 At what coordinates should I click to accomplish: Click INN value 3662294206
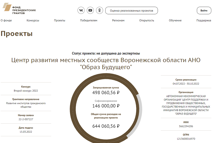point(186,126)
